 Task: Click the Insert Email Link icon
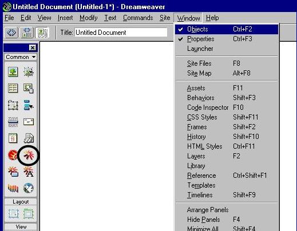click(29, 122)
